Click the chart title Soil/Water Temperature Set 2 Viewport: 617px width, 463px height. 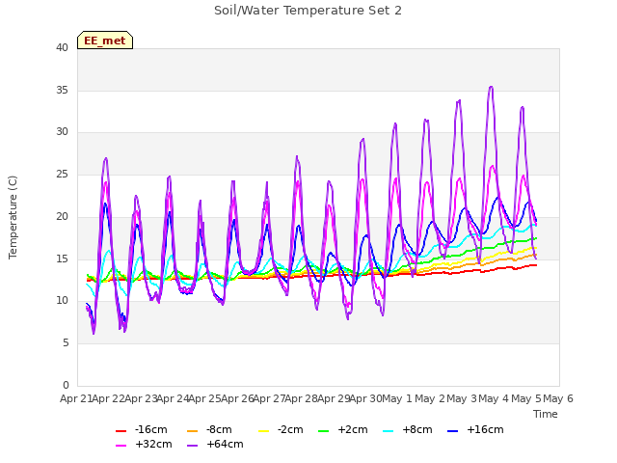click(308, 11)
